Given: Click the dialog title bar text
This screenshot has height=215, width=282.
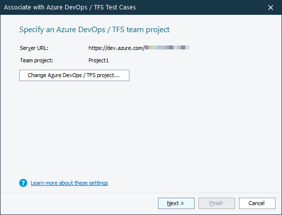Looking at the screenshot, I should 70,7.
